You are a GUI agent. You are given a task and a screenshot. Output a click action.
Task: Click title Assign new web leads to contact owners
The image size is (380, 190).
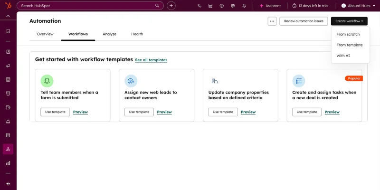tap(151, 95)
